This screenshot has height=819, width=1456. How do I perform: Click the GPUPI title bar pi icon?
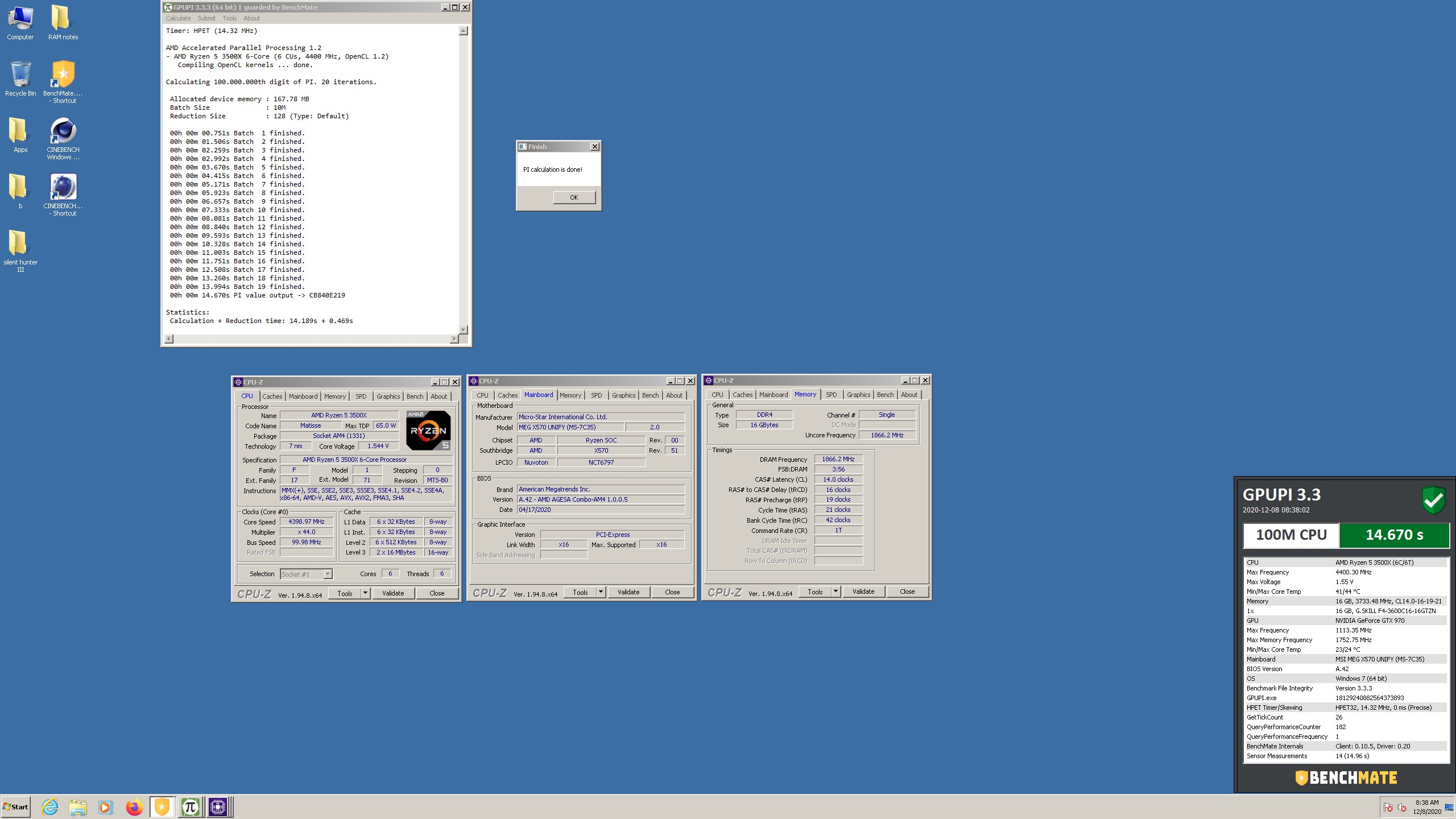pyautogui.click(x=168, y=7)
